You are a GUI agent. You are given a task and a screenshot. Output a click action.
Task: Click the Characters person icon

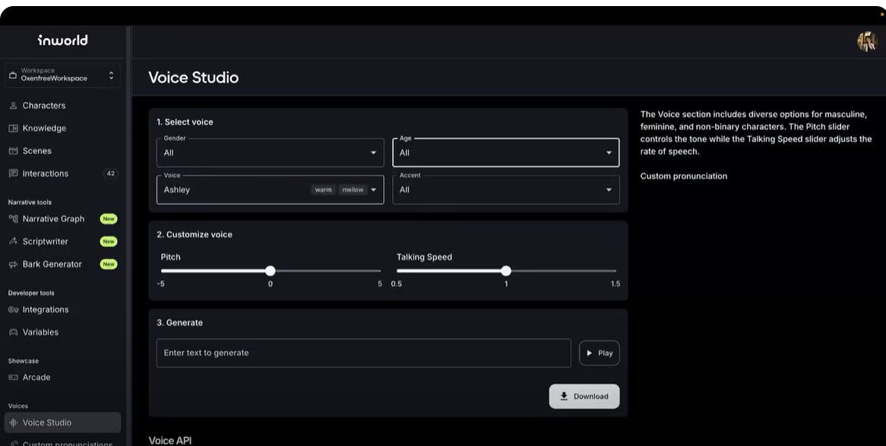coord(13,106)
